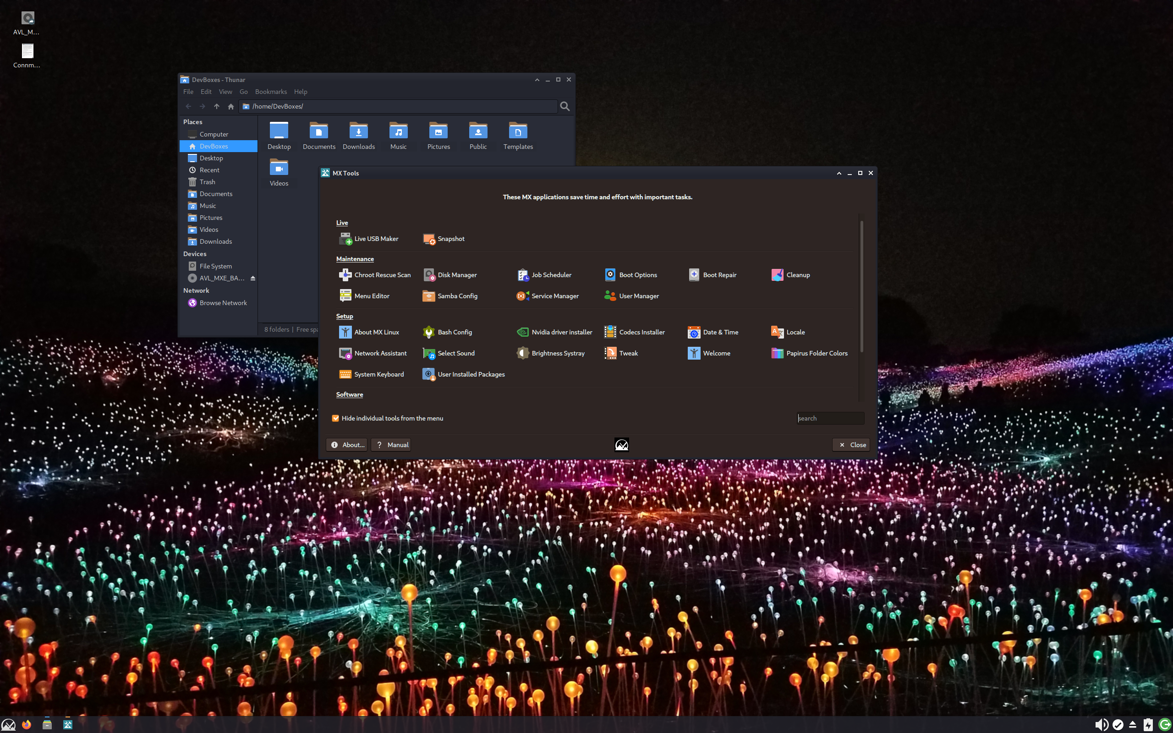Open Boot Options tool

pyautogui.click(x=630, y=275)
